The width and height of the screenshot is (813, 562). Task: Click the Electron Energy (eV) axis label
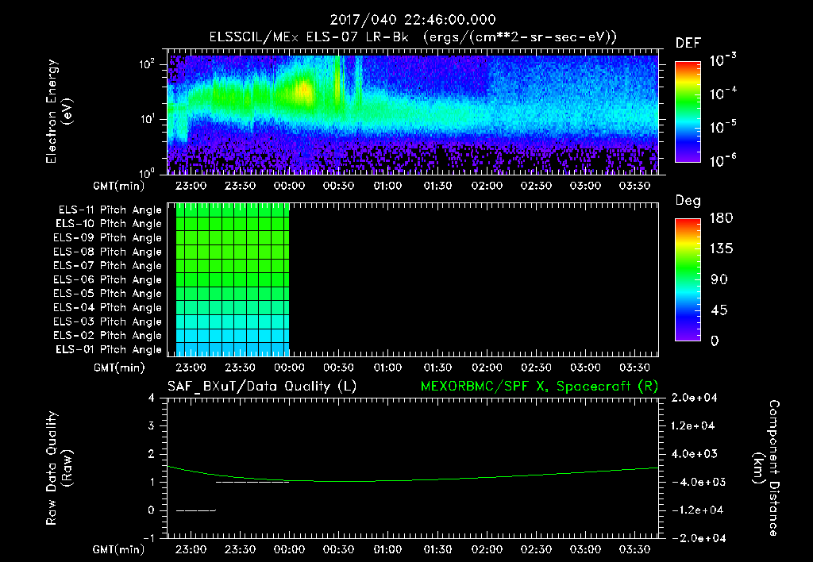pyautogui.click(x=59, y=111)
